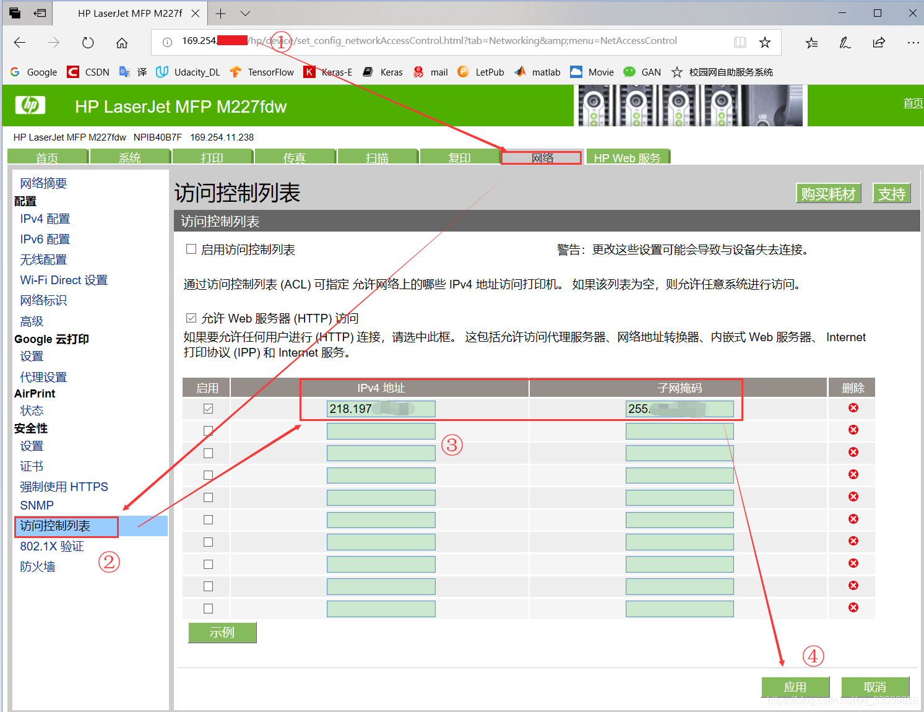The width and height of the screenshot is (924, 712).
Task: Uncheck the enable box for 218.197 row
Action: pos(208,409)
